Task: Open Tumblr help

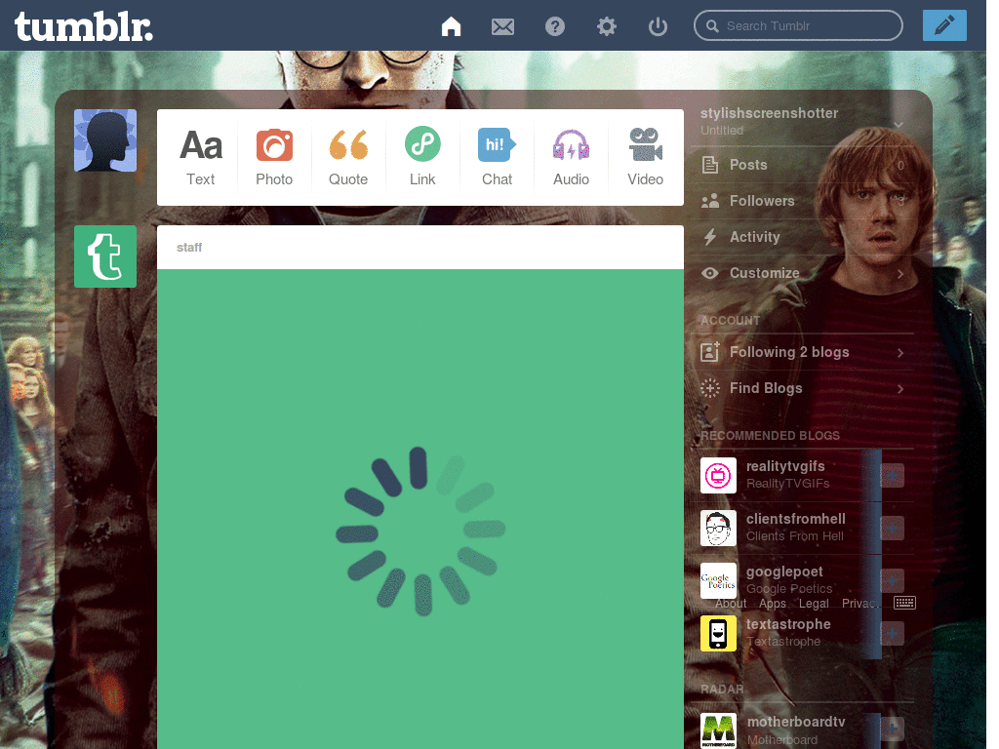Action: coord(555,26)
